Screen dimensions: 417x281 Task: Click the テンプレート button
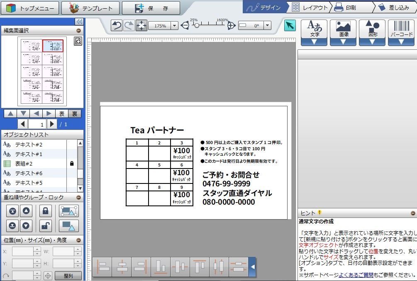pos(90,8)
